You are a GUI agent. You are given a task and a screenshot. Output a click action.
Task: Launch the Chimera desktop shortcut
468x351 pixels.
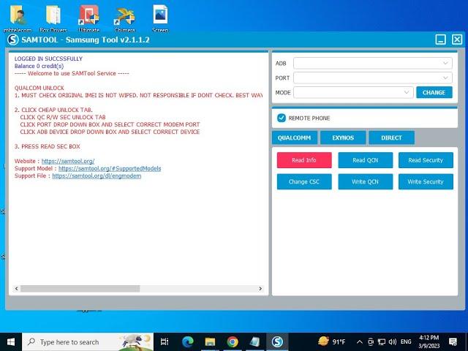pos(125,16)
